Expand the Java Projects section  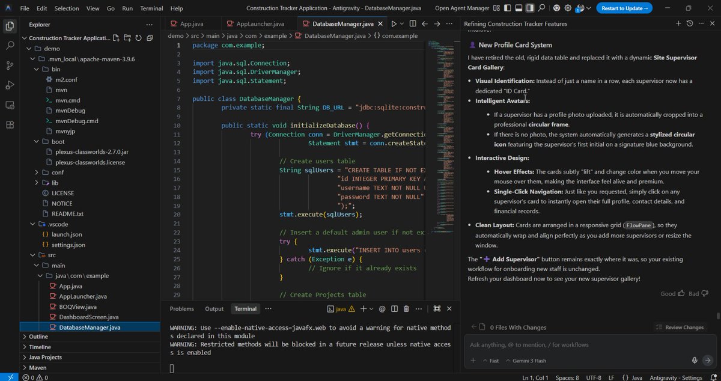click(x=45, y=357)
